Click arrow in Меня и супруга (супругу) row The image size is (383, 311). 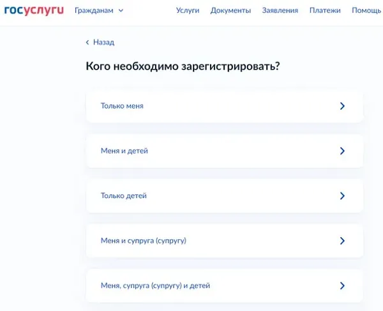tap(342, 241)
